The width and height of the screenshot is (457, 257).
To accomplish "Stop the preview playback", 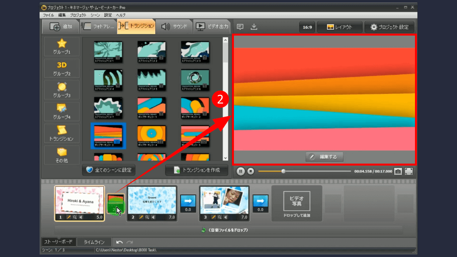I will click(251, 171).
